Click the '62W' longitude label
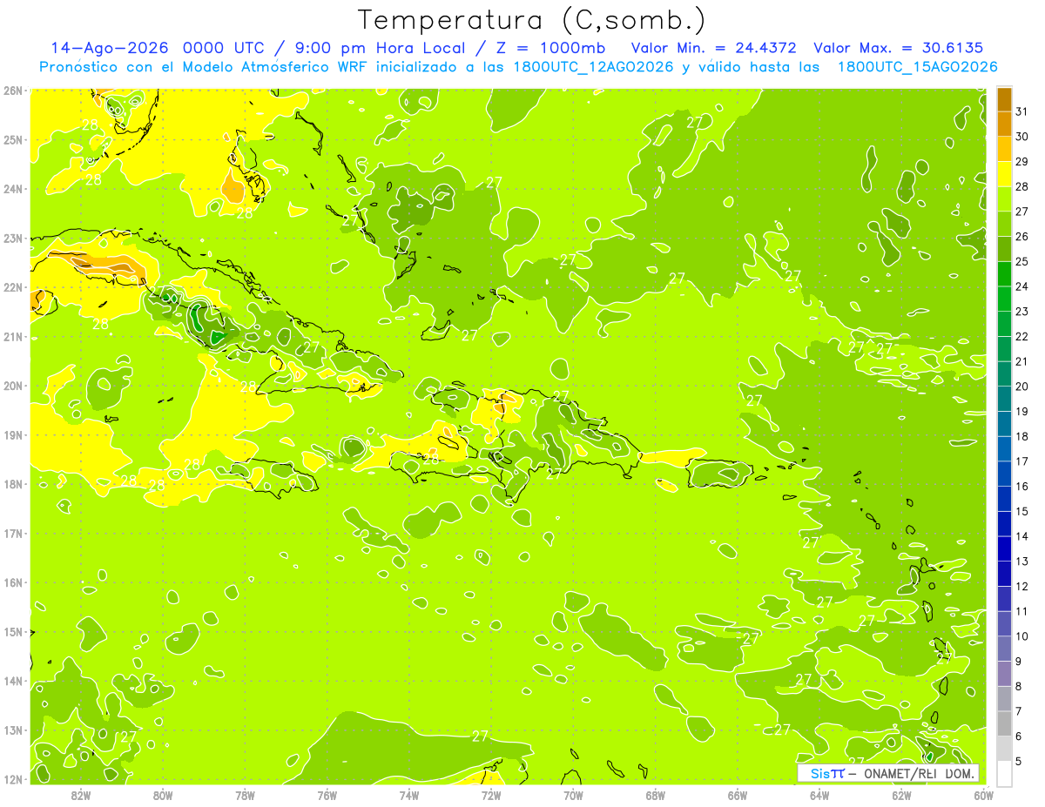This screenshot has height=807, width=1045. pyautogui.click(x=902, y=796)
